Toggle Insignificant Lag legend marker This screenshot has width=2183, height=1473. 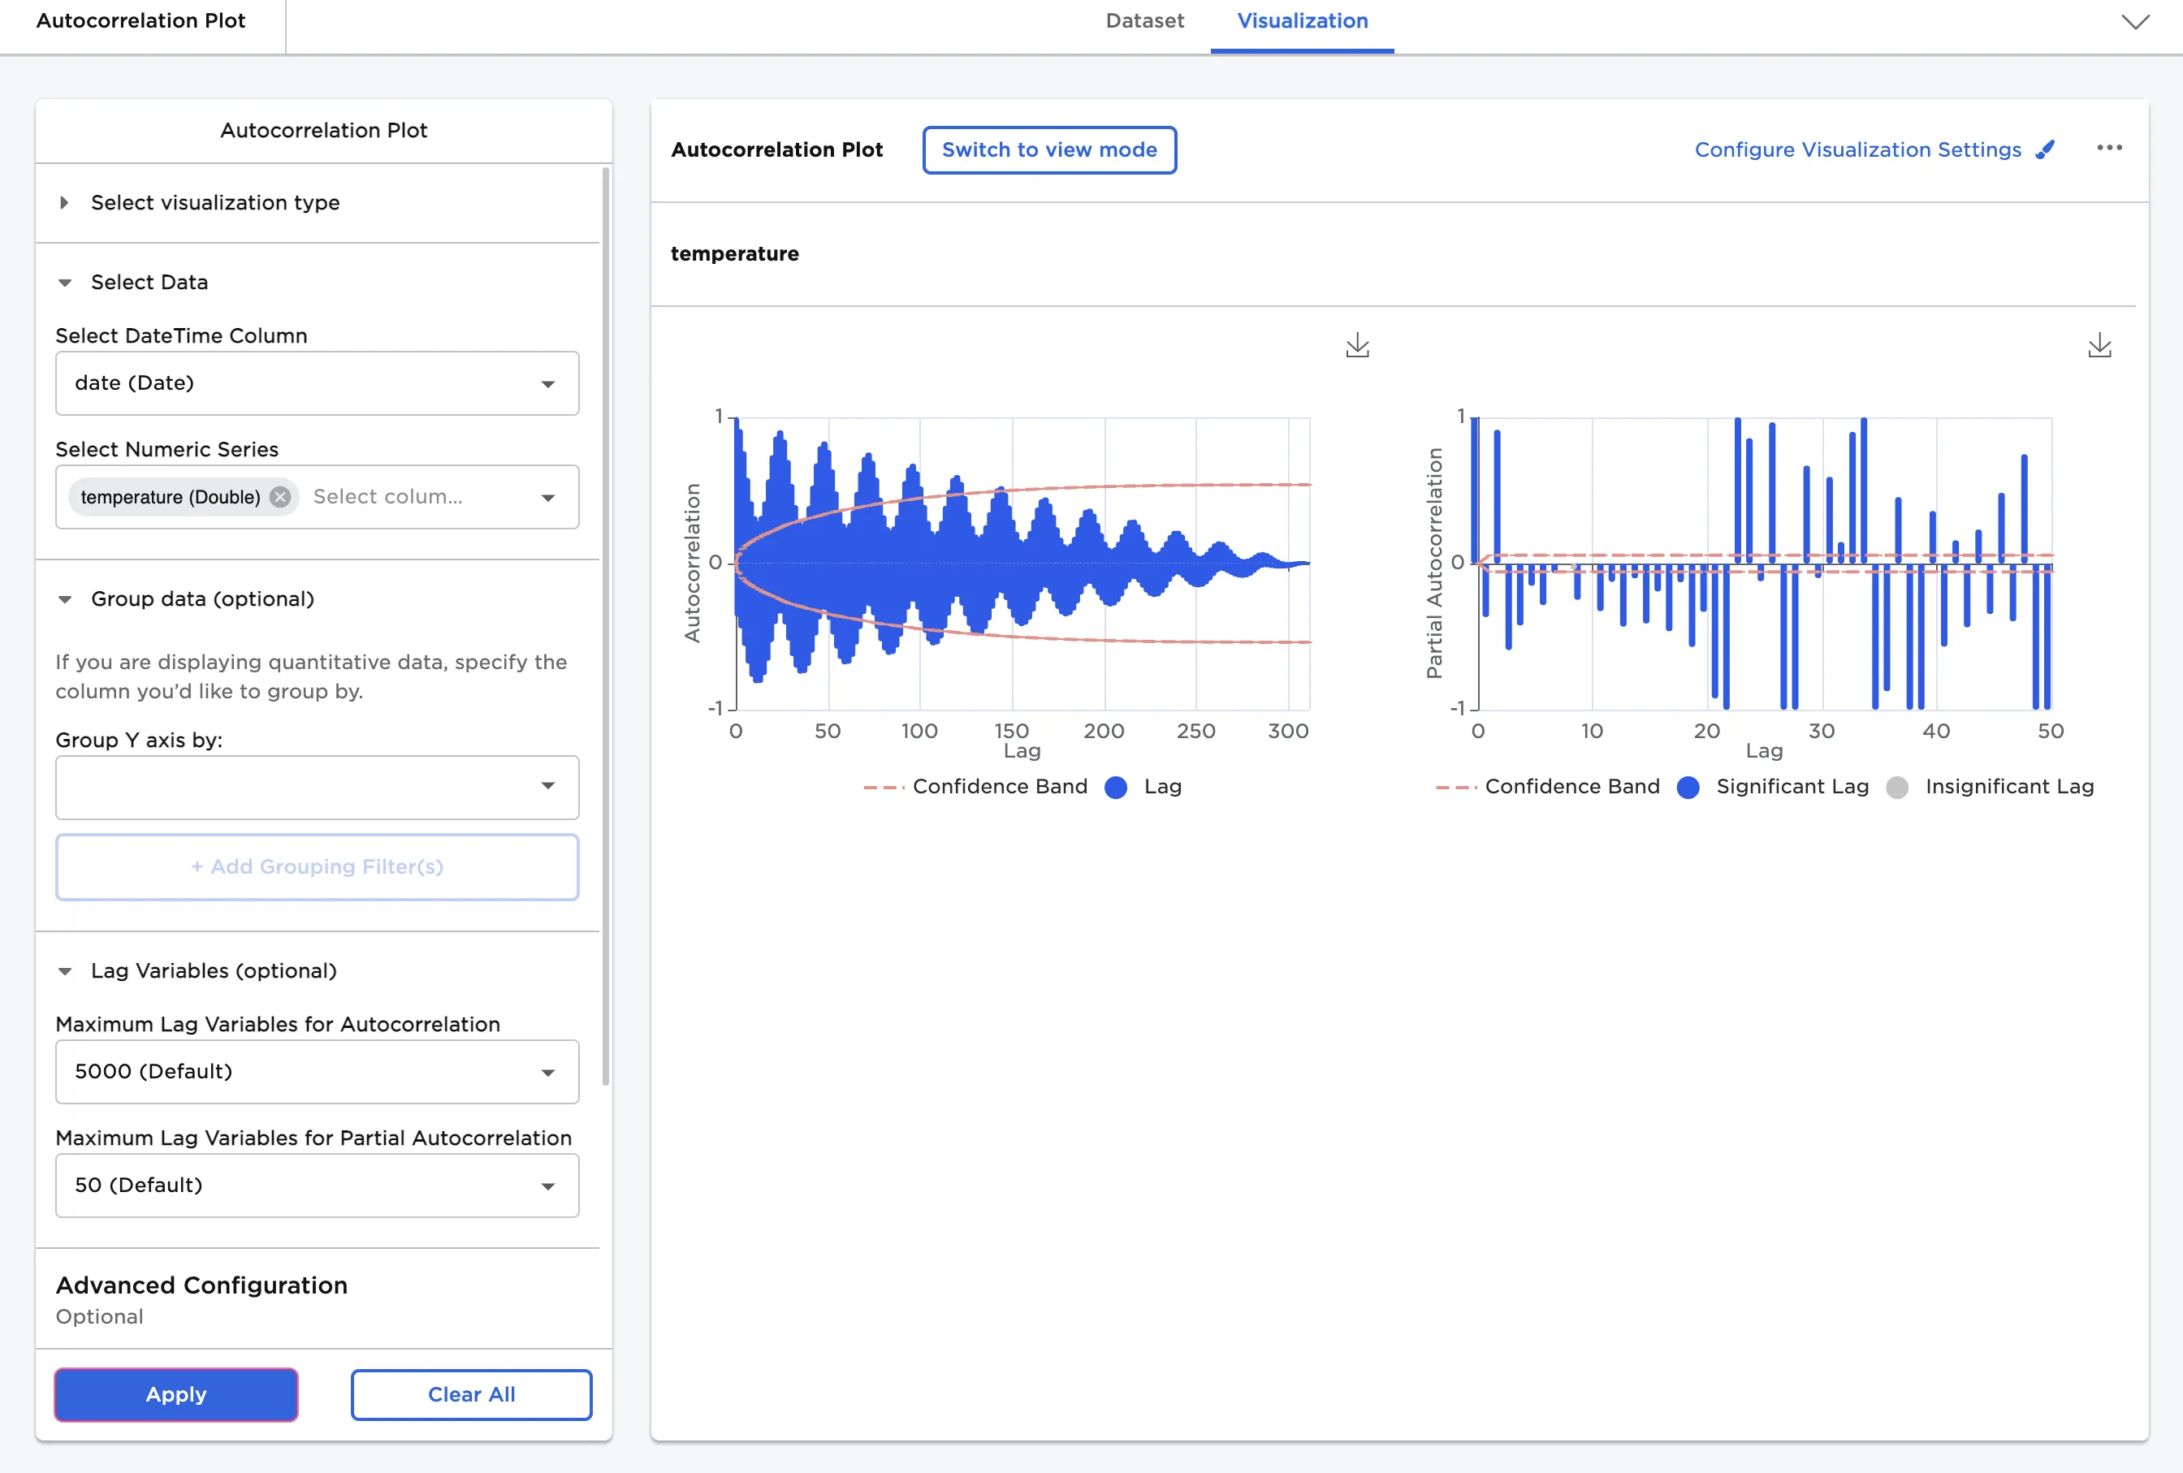1897,787
